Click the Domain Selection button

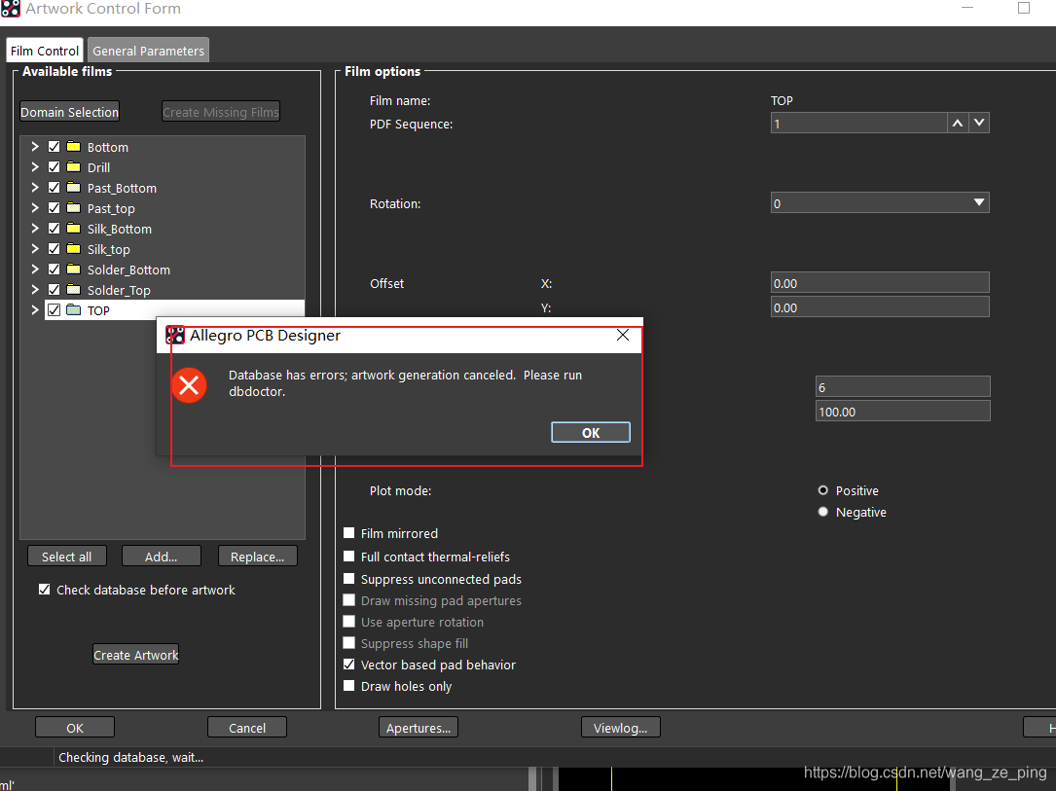point(69,112)
